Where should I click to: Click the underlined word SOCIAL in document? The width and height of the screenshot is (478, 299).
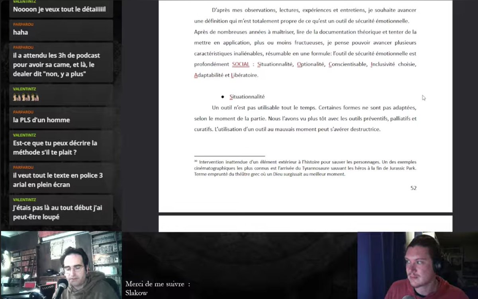tap(241, 64)
